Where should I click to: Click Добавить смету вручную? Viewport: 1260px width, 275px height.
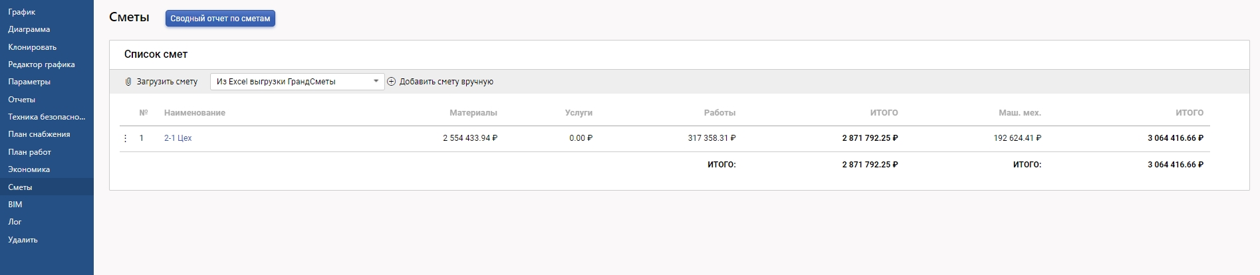446,82
